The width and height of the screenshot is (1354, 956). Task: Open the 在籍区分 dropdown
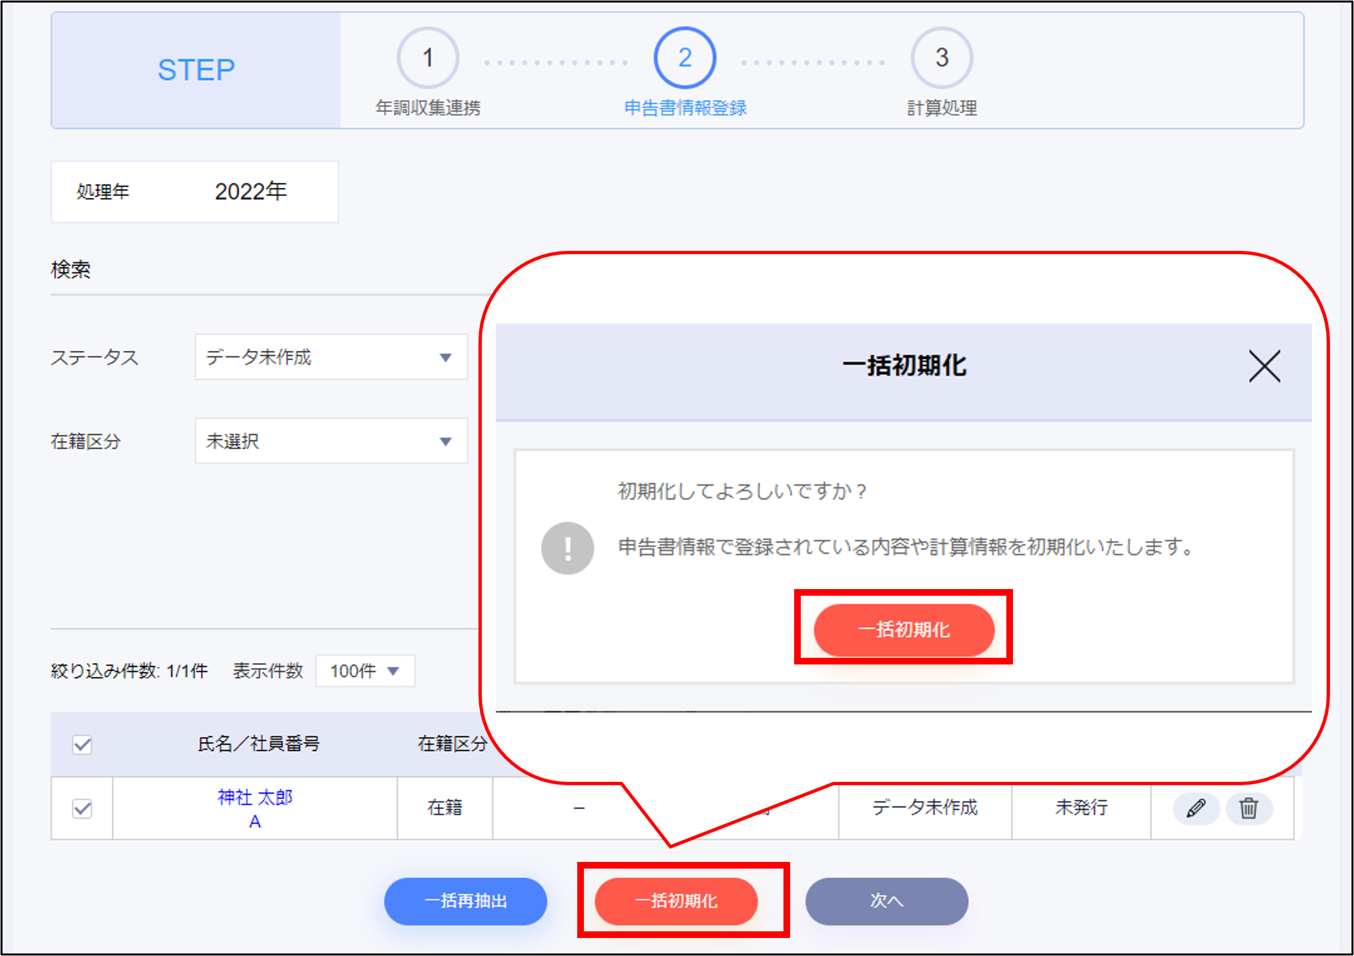point(331,441)
